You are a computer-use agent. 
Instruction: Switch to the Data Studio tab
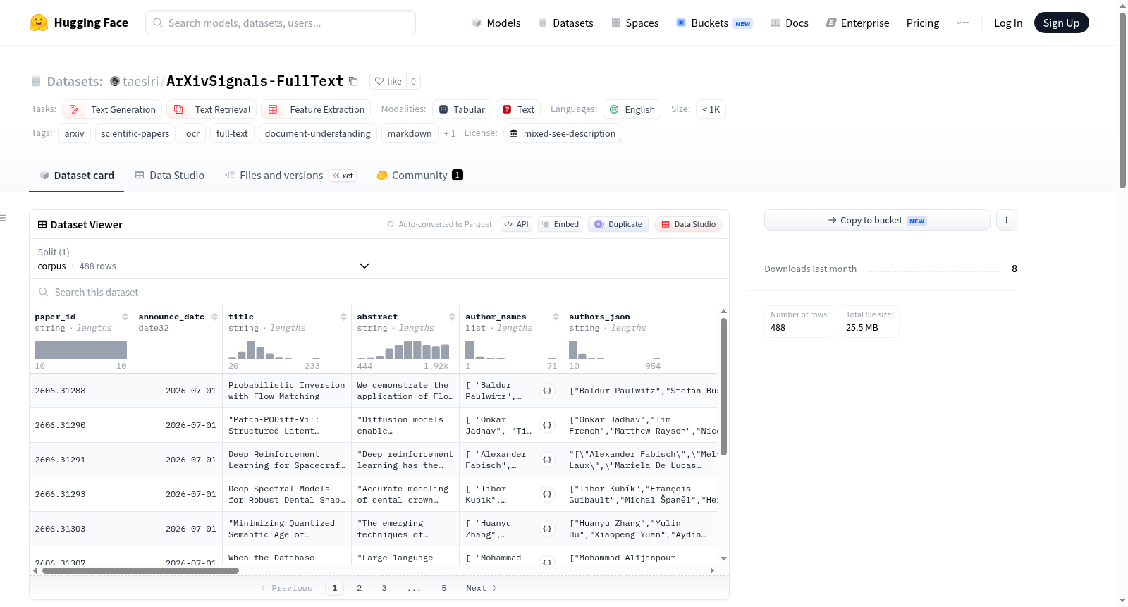pyautogui.click(x=170, y=175)
